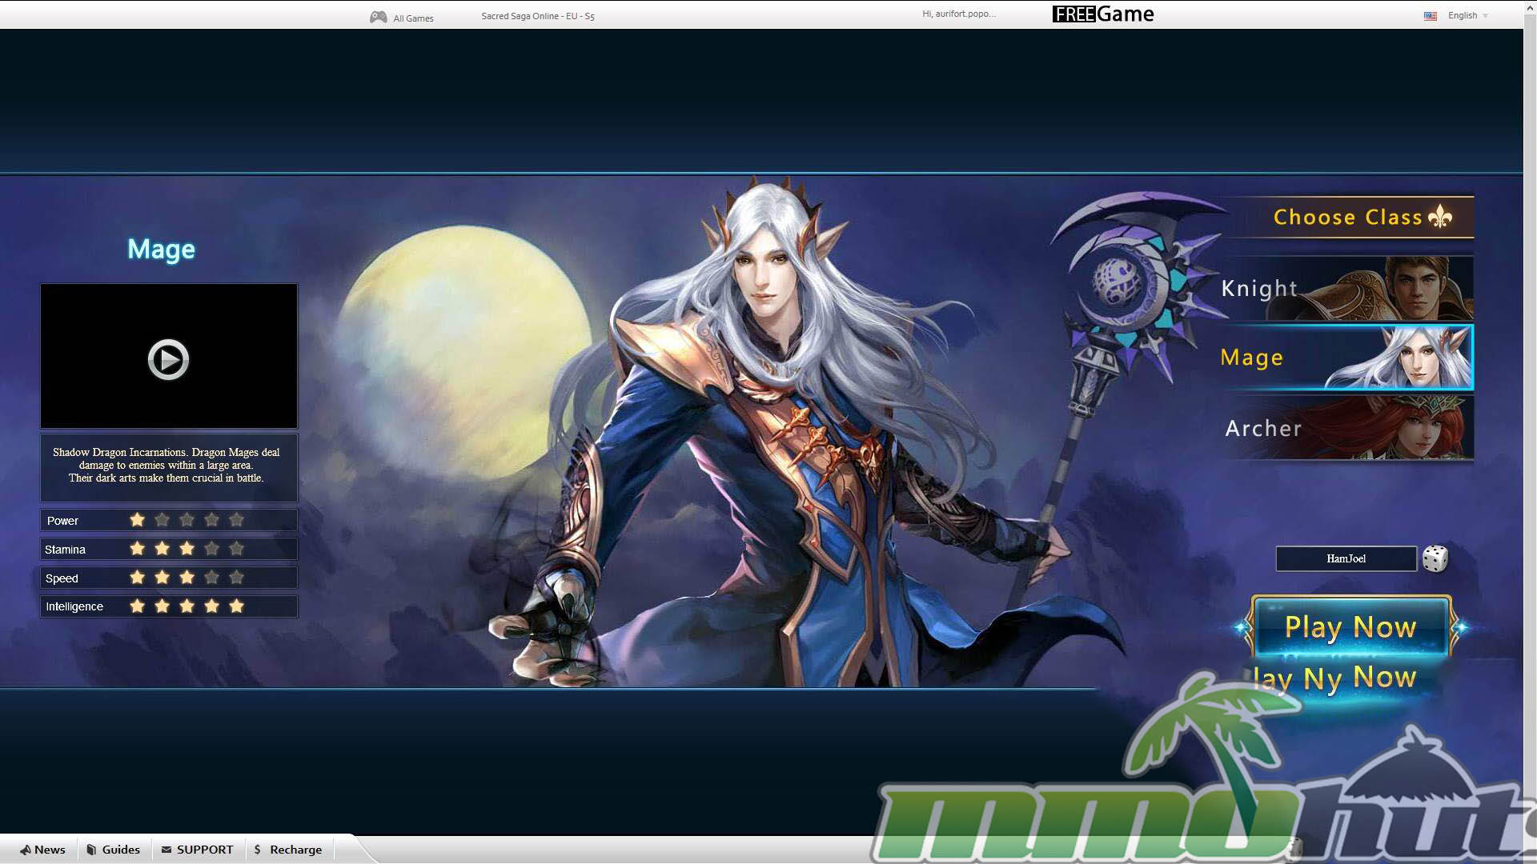This screenshot has width=1537, height=864.
Task: Play the Mage class preview video
Action: click(x=168, y=359)
